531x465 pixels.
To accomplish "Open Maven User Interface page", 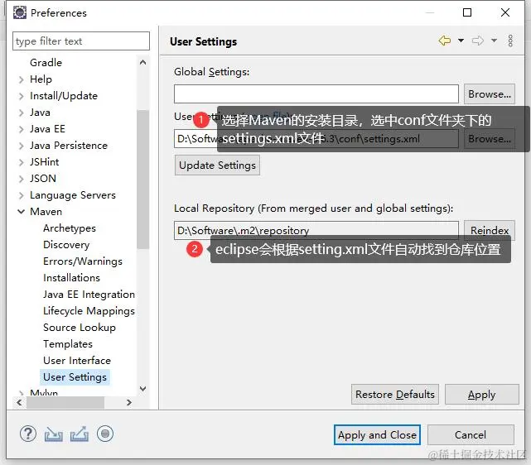I will [x=77, y=361].
